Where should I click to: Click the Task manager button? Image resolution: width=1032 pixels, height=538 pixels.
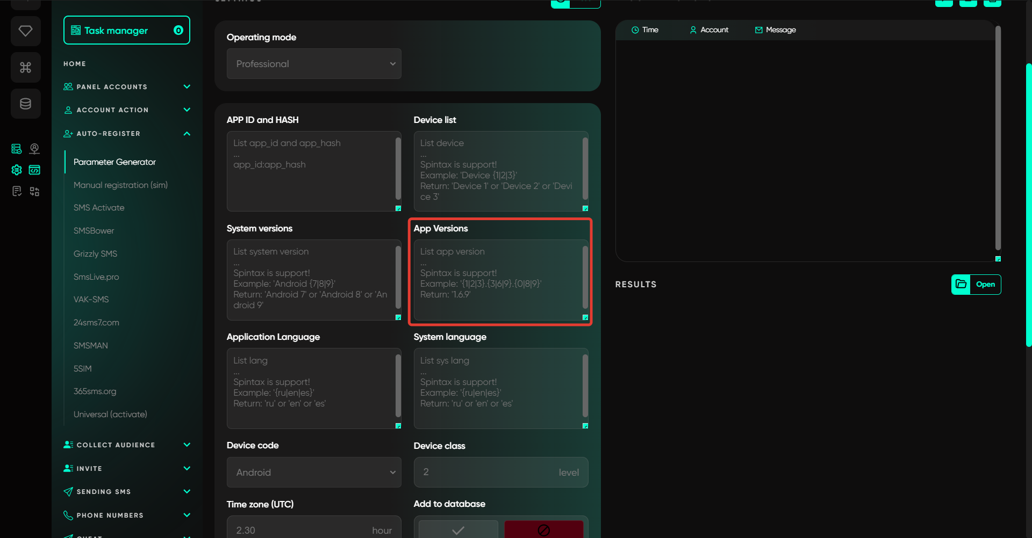tap(126, 31)
